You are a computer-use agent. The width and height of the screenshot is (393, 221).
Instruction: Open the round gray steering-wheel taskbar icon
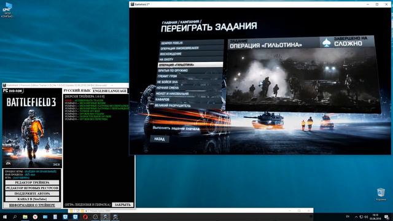click(95, 217)
